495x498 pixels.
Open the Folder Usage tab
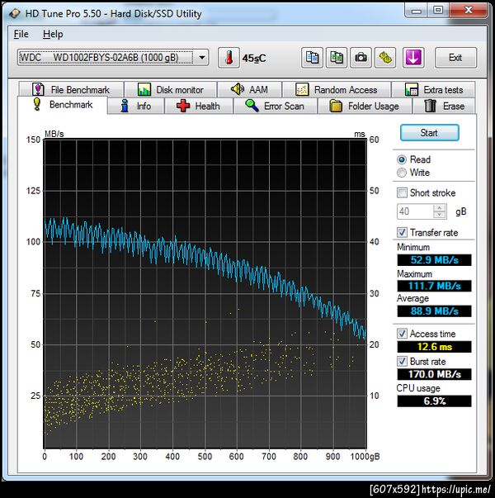click(365, 106)
